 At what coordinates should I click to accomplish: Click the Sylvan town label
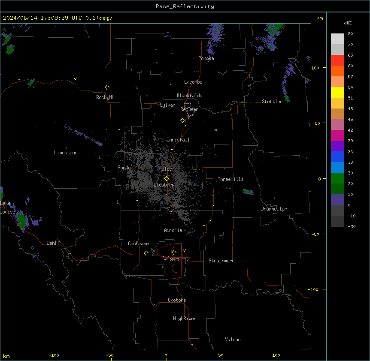point(167,105)
